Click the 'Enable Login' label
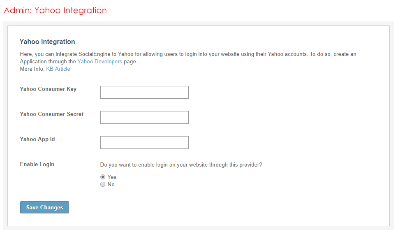 pyautogui.click(x=37, y=164)
